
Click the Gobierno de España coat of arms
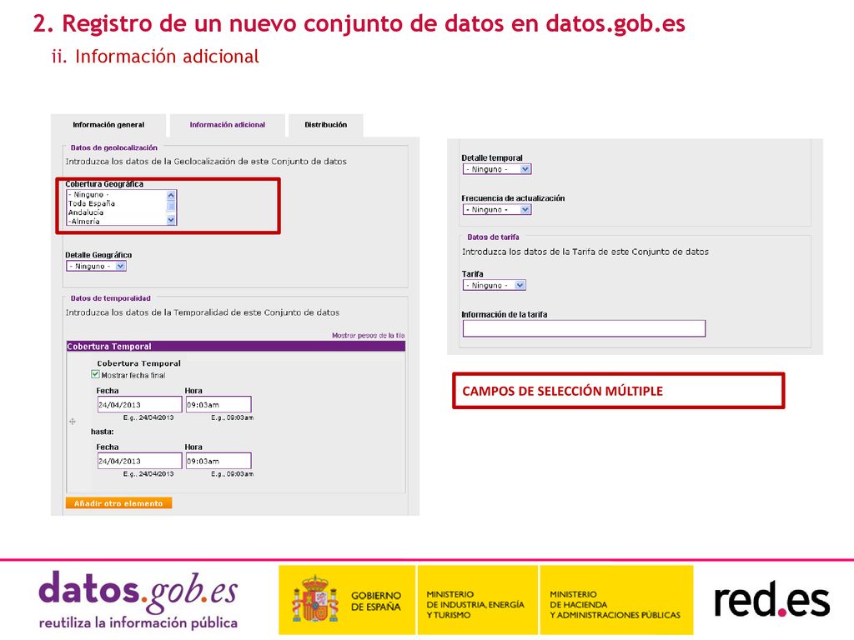(x=315, y=599)
